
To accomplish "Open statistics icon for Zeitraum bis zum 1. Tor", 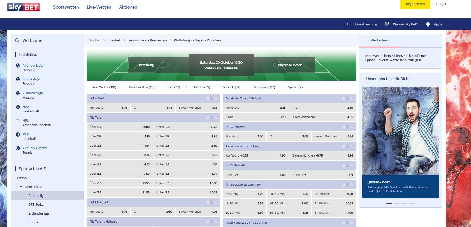I will (343, 185).
